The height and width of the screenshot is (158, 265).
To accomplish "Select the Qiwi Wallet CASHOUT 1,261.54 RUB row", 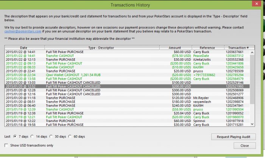I will pyautogui.click(x=127, y=75).
